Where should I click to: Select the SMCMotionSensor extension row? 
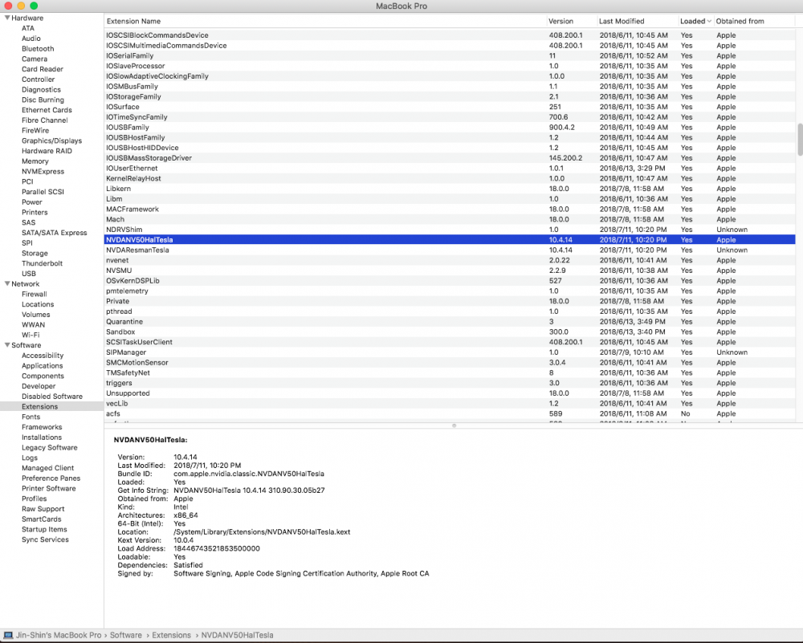(x=450, y=363)
